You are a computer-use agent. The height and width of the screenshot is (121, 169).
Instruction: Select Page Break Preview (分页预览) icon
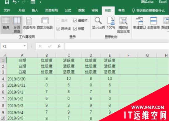pyautogui.click(x=17, y=25)
